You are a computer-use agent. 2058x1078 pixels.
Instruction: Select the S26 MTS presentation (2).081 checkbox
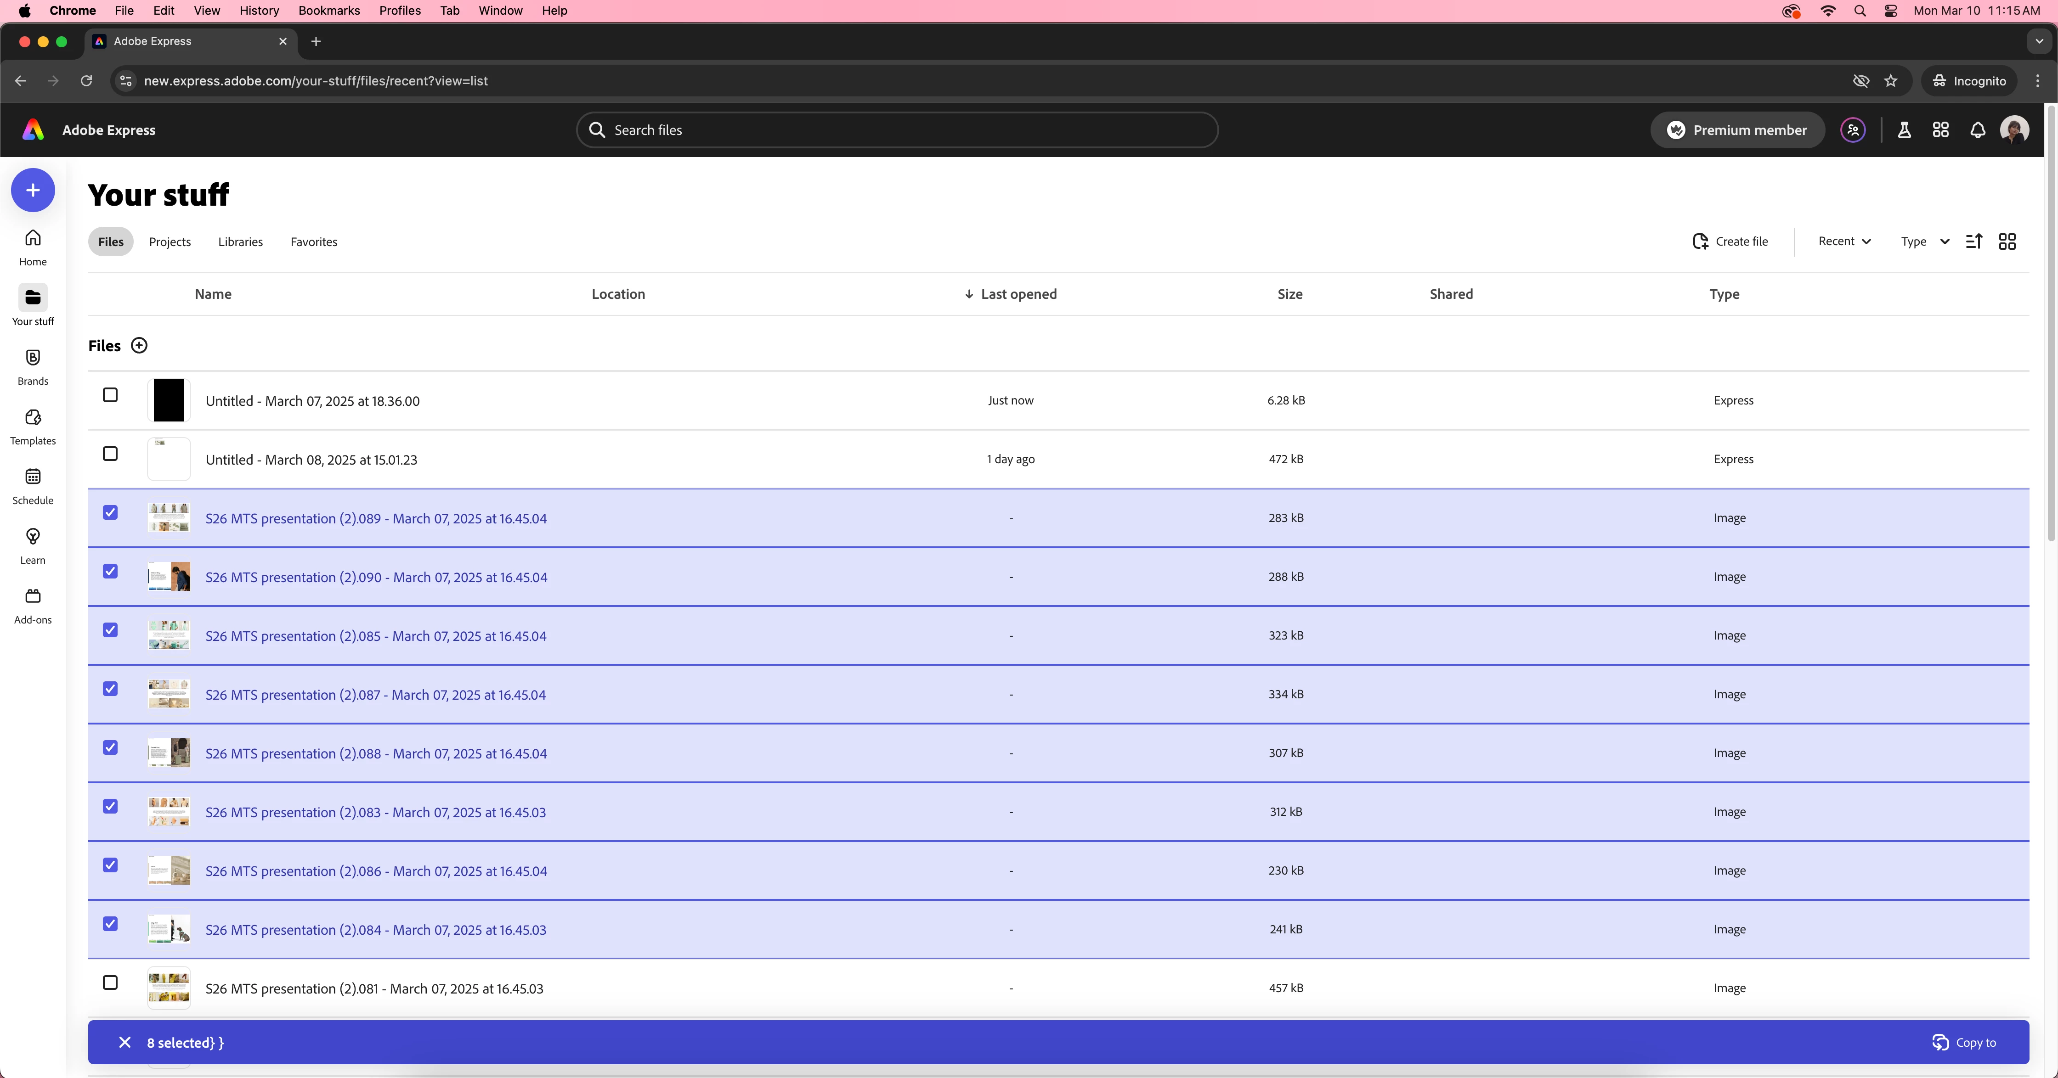pos(110,983)
